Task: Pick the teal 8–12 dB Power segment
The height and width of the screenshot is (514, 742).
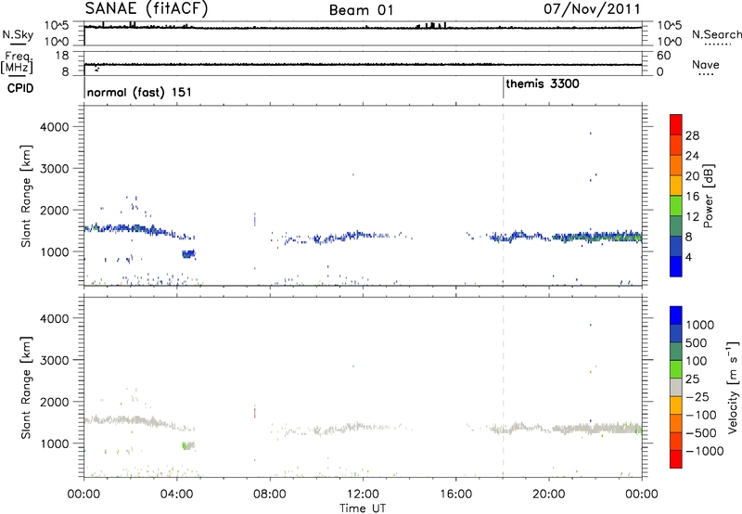Action: pyautogui.click(x=676, y=226)
